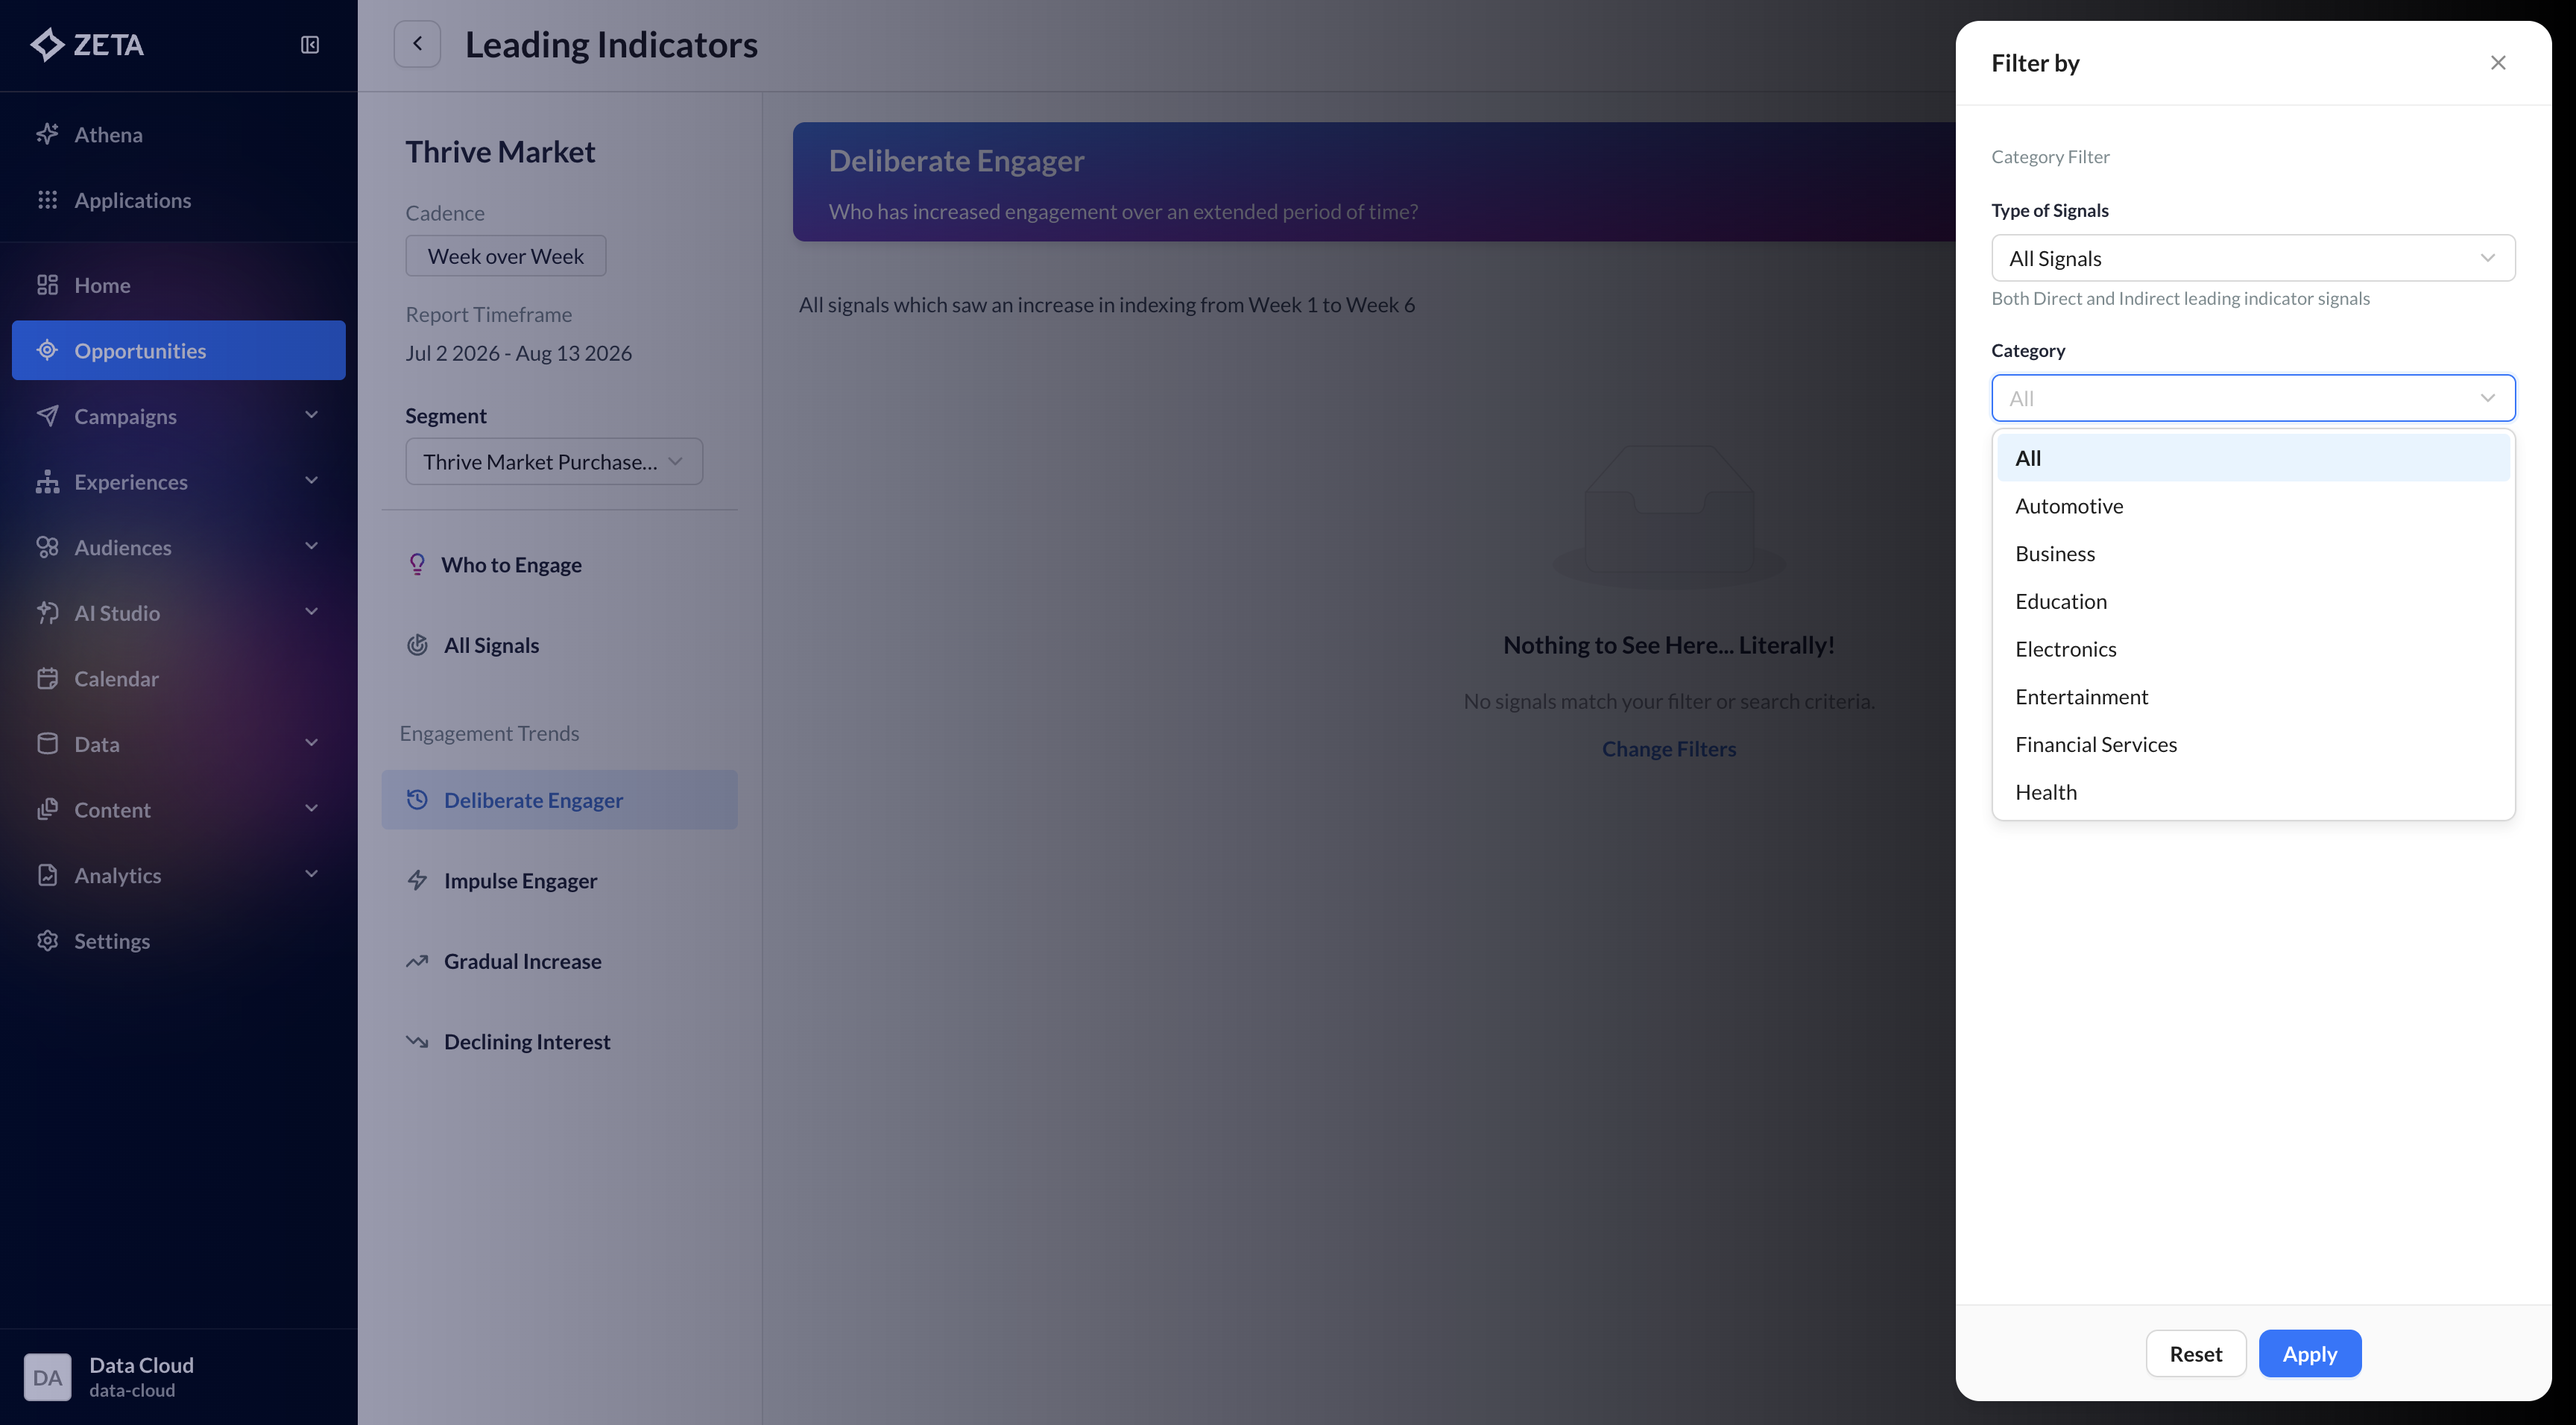This screenshot has width=2576, height=1425.
Task: Click the AI Studio icon
Action: point(47,613)
